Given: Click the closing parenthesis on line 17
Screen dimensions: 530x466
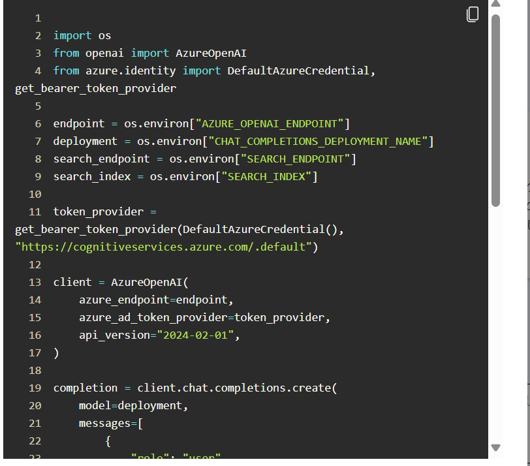Looking at the screenshot, I should (56, 353).
